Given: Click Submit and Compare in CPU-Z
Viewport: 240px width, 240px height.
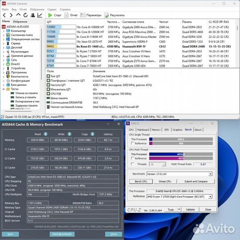Looking at the screenshot, I should tap(196, 181).
